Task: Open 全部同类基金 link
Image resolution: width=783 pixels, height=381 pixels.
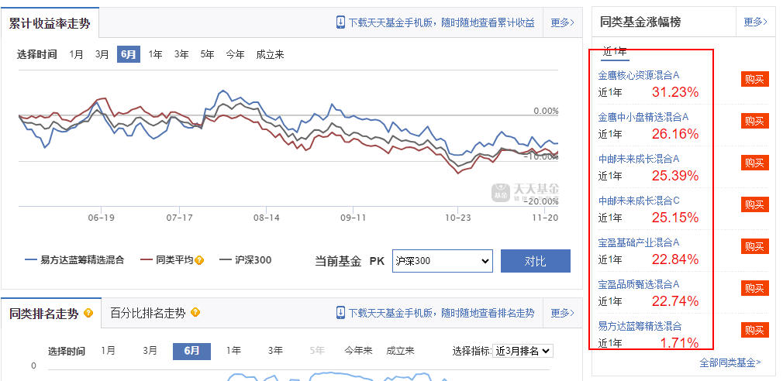Action: pyautogui.click(x=730, y=362)
